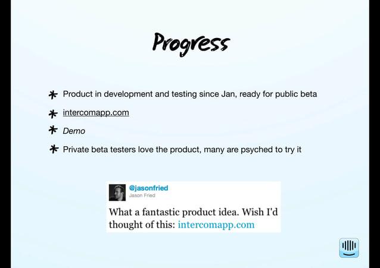The width and height of the screenshot is (380, 268).
Task: Click Jason Fried's avatar photo in the tweet
Action: [117, 193]
